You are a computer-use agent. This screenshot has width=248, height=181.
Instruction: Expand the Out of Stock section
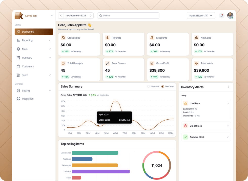228,126
